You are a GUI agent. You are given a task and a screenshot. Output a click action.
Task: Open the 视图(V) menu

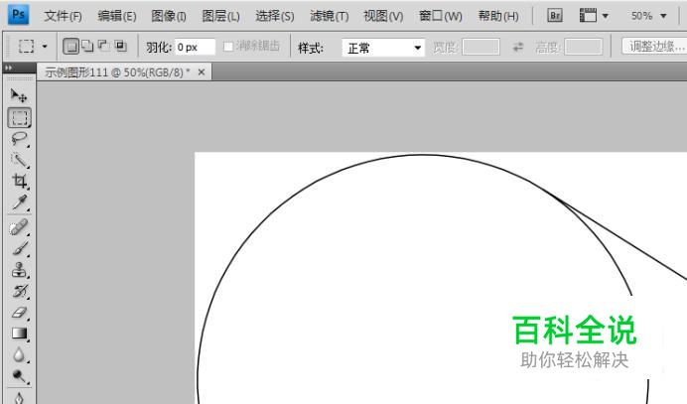pos(383,16)
